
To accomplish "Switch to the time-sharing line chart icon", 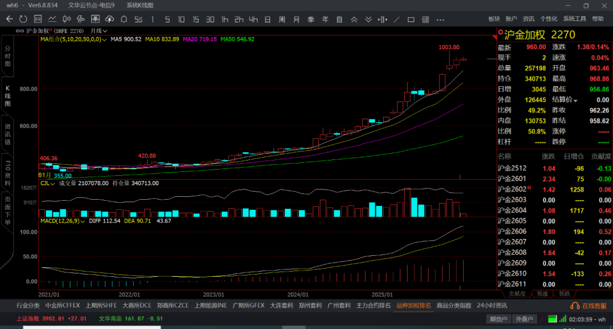I will [52, 19].
